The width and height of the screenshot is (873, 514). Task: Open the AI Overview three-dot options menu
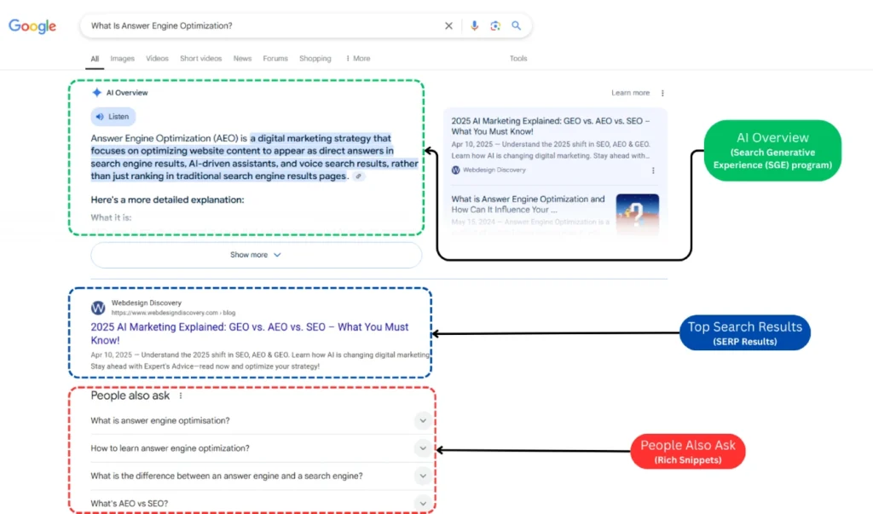pyautogui.click(x=662, y=93)
